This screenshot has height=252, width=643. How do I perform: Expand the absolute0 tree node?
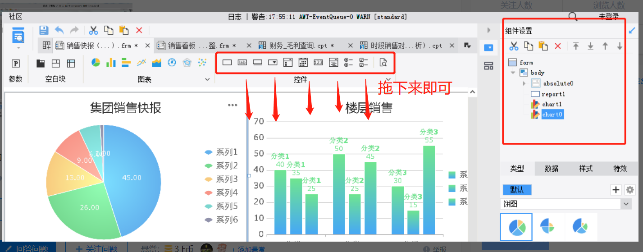[x=524, y=83]
